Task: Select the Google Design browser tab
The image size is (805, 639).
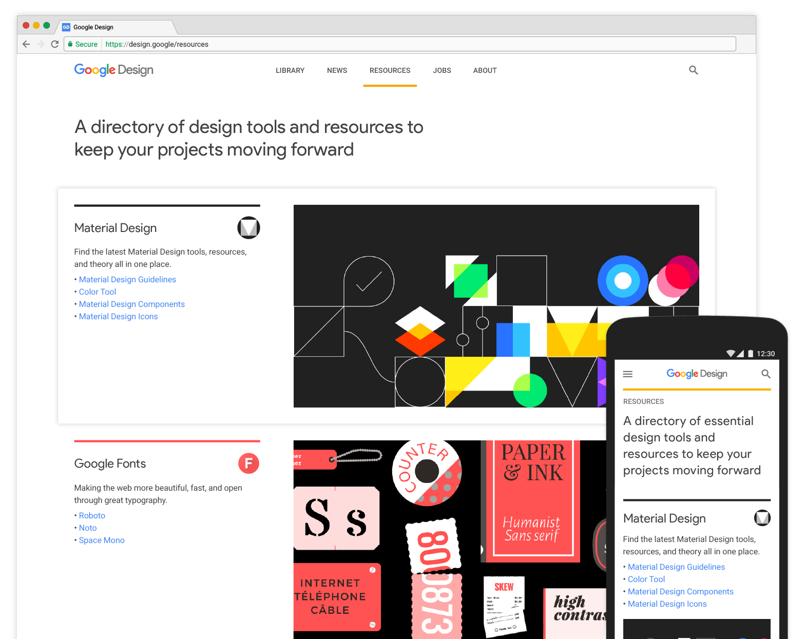Action: pos(116,27)
